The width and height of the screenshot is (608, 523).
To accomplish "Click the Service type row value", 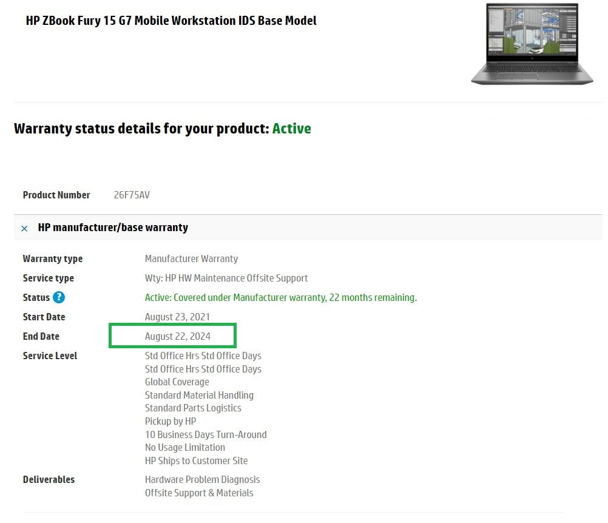I will pyautogui.click(x=226, y=278).
